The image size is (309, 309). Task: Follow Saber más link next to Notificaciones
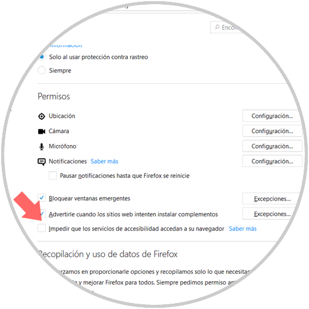click(105, 162)
